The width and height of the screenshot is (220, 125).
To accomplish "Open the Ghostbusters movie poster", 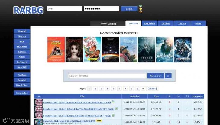I will click(183, 50).
